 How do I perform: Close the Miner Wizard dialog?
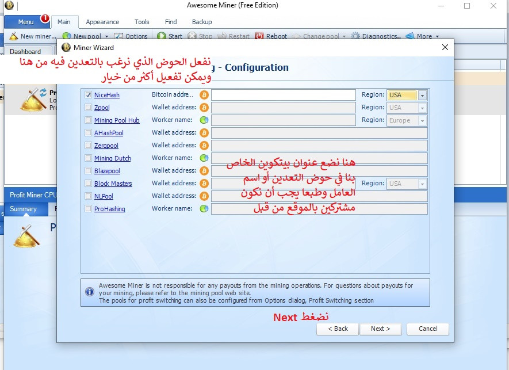[445, 47]
